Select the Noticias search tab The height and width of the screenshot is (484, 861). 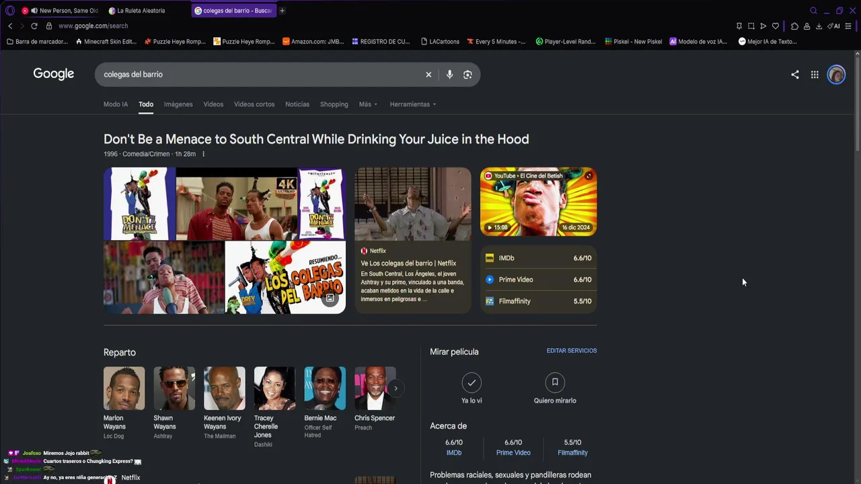(x=297, y=104)
